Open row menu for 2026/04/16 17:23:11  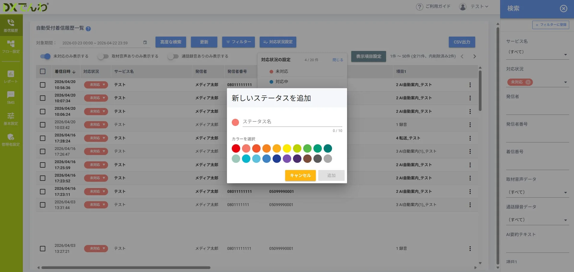click(470, 192)
